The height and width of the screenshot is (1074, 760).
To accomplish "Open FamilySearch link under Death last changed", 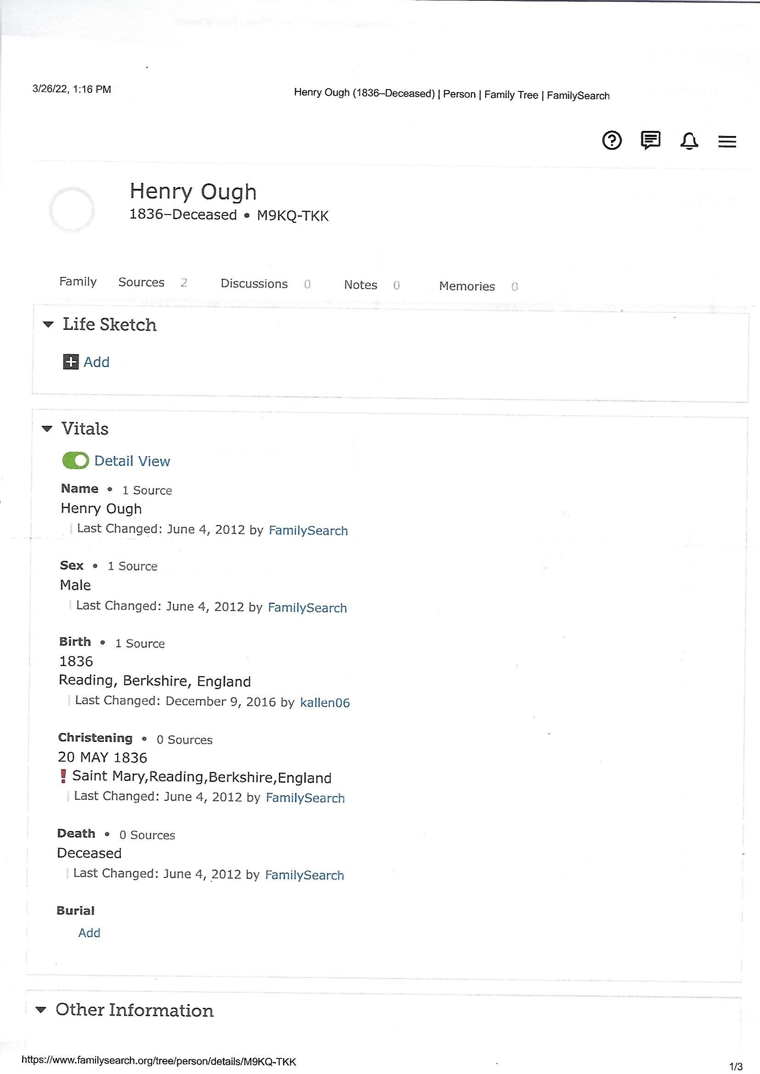I will coord(305,875).
